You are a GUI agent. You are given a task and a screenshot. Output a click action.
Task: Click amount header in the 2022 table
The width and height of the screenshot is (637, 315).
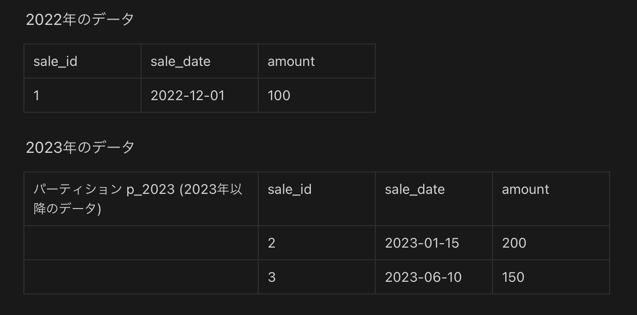291,62
